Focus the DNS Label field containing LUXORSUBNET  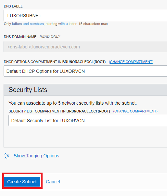[85, 16]
